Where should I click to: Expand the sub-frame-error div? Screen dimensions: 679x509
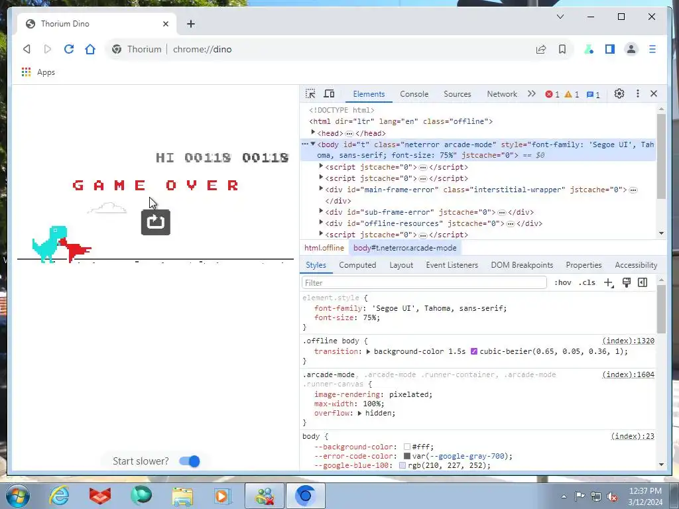(x=321, y=211)
